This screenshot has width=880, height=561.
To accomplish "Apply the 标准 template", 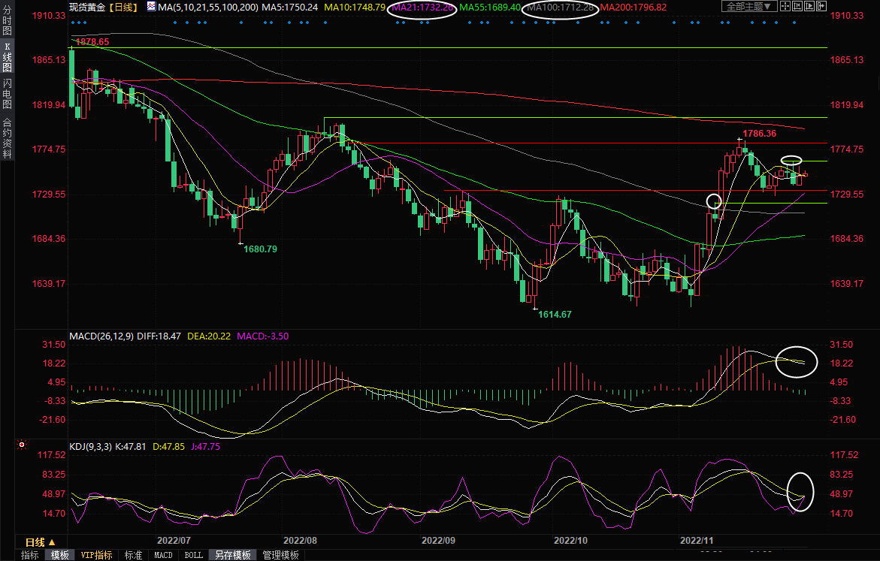I will coord(133,555).
